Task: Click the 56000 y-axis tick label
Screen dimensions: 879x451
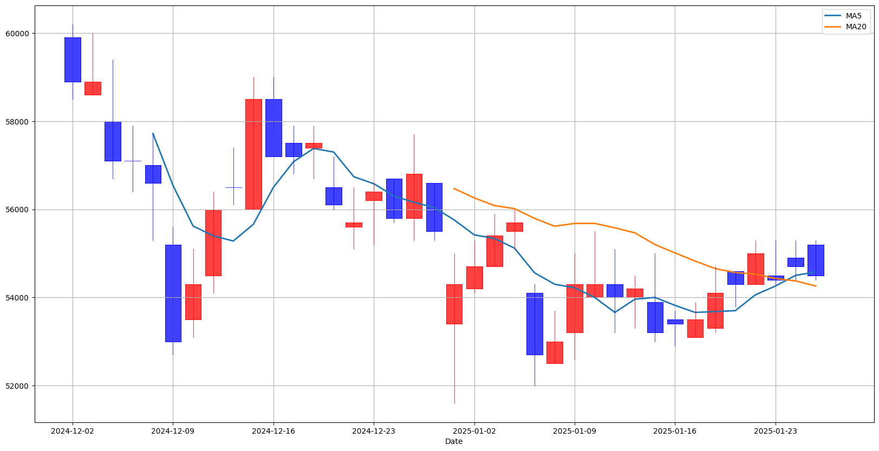Action: point(17,210)
